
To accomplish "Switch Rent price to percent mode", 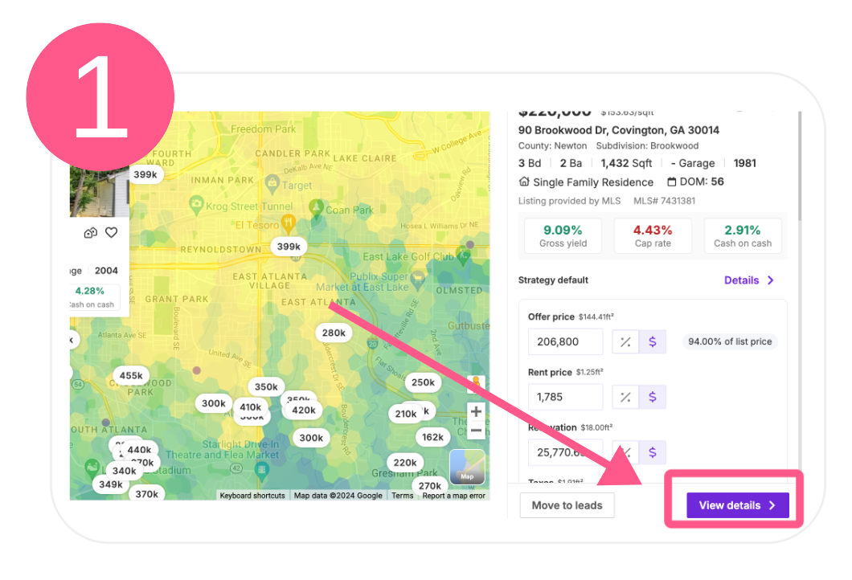I will [625, 397].
